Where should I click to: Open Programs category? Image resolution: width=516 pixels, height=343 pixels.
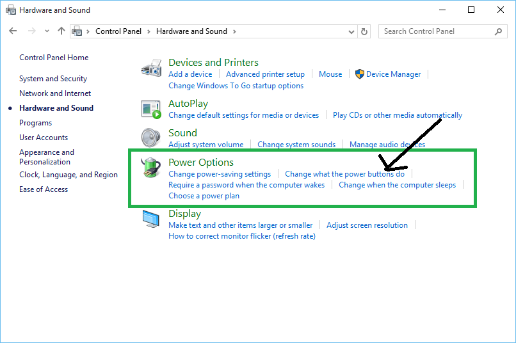click(36, 123)
